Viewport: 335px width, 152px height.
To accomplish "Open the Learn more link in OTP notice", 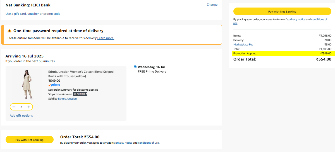I will (106, 38).
